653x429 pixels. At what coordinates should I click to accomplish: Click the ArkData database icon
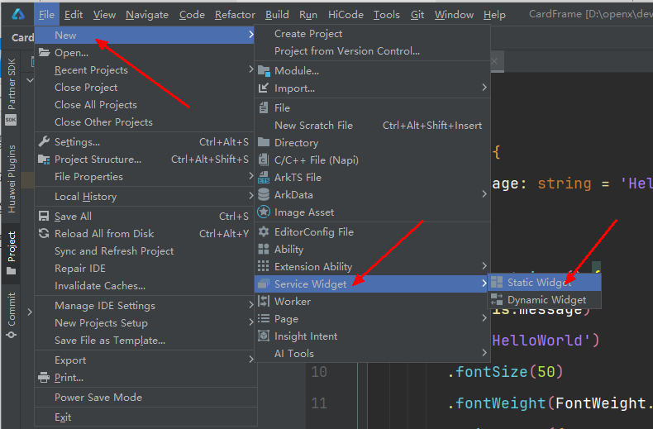click(x=264, y=194)
